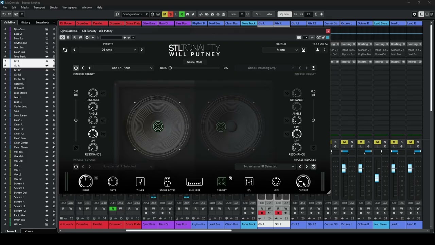The width and height of the screenshot is (435, 245).
Task: Click the routing lock icon
Action: (303, 50)
